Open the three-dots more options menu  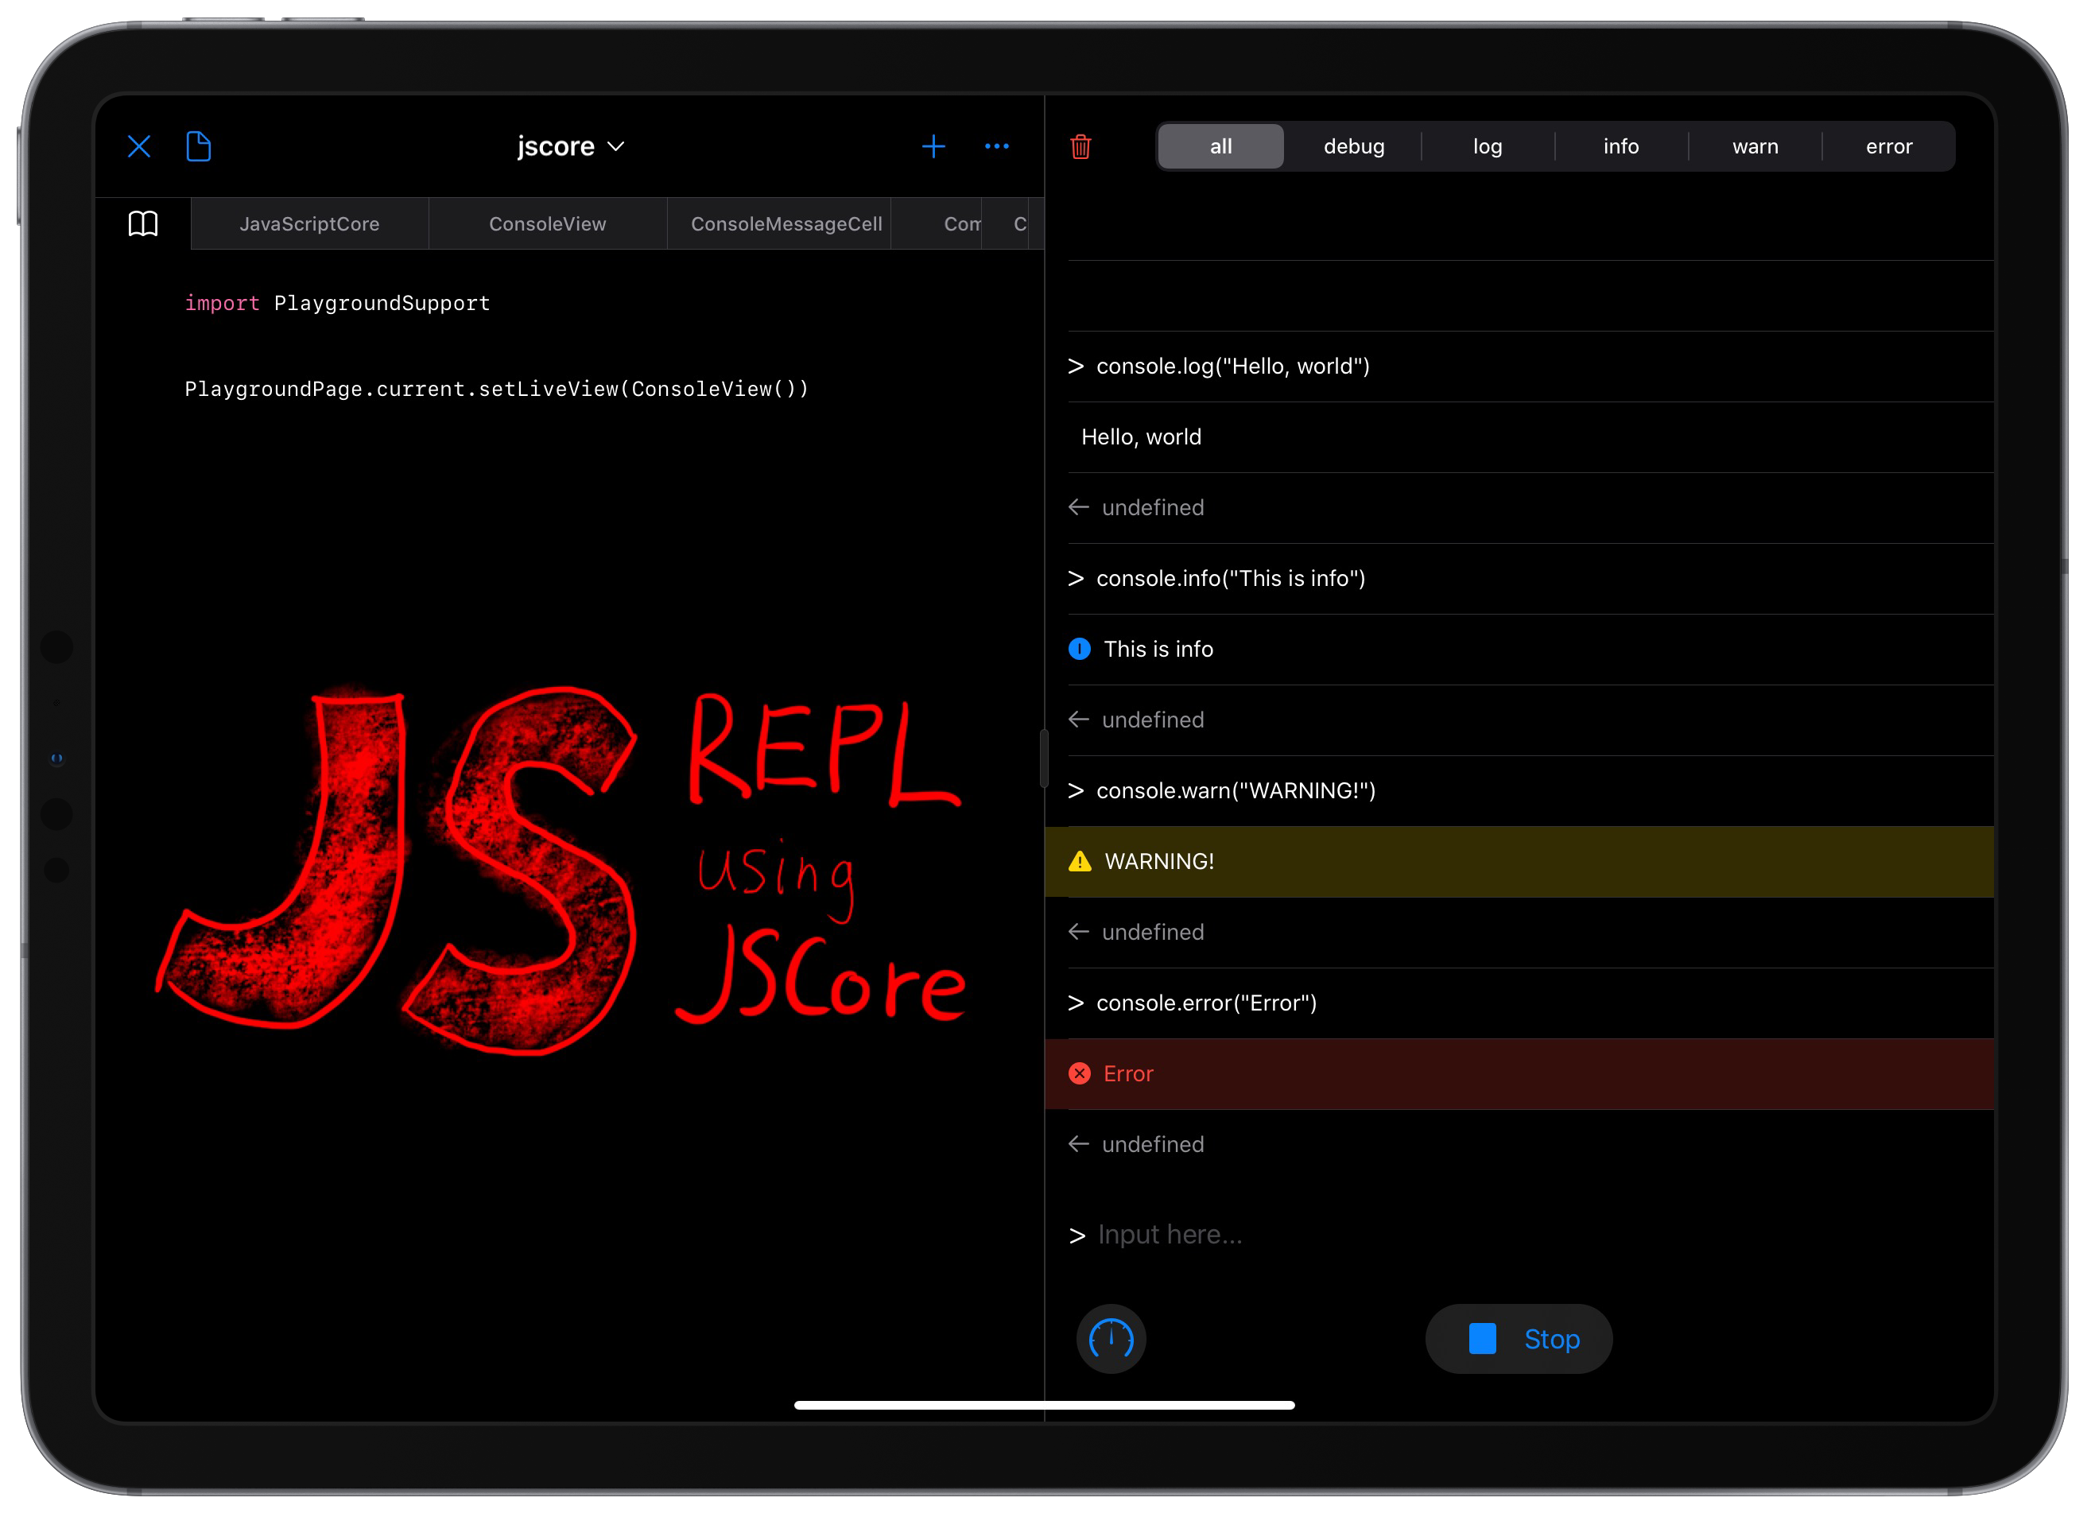tap(997, 146)
